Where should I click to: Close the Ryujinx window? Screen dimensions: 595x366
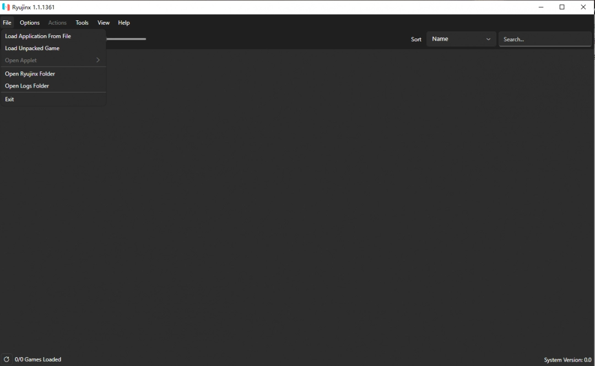click(x=583, y=7)
